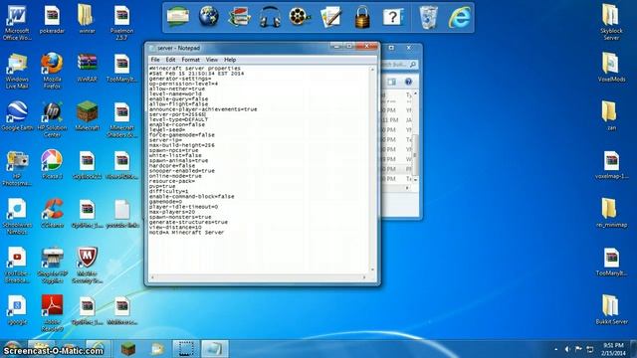The width and height of the screenshot is (637, 358).
Task: Select the Minecraft grass block desktop icon
Action: click(x=87, y=116)
